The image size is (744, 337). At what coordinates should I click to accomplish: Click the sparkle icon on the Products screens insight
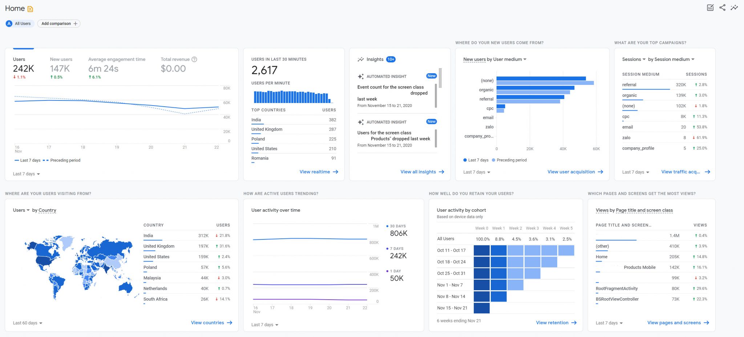(360, 122)
